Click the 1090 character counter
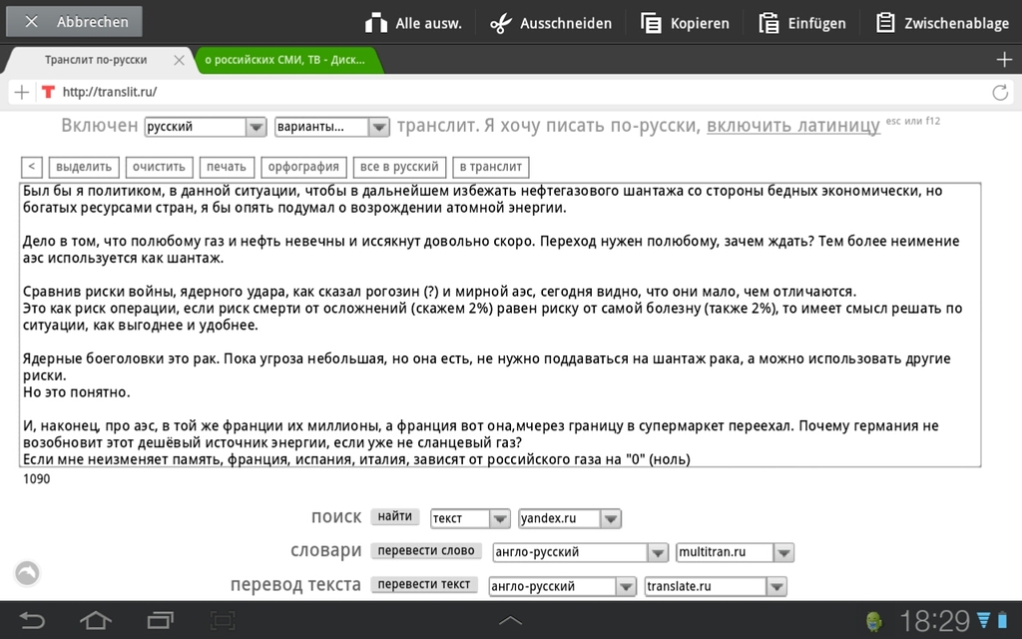The image size is (1022, 639). click(37, 479)
